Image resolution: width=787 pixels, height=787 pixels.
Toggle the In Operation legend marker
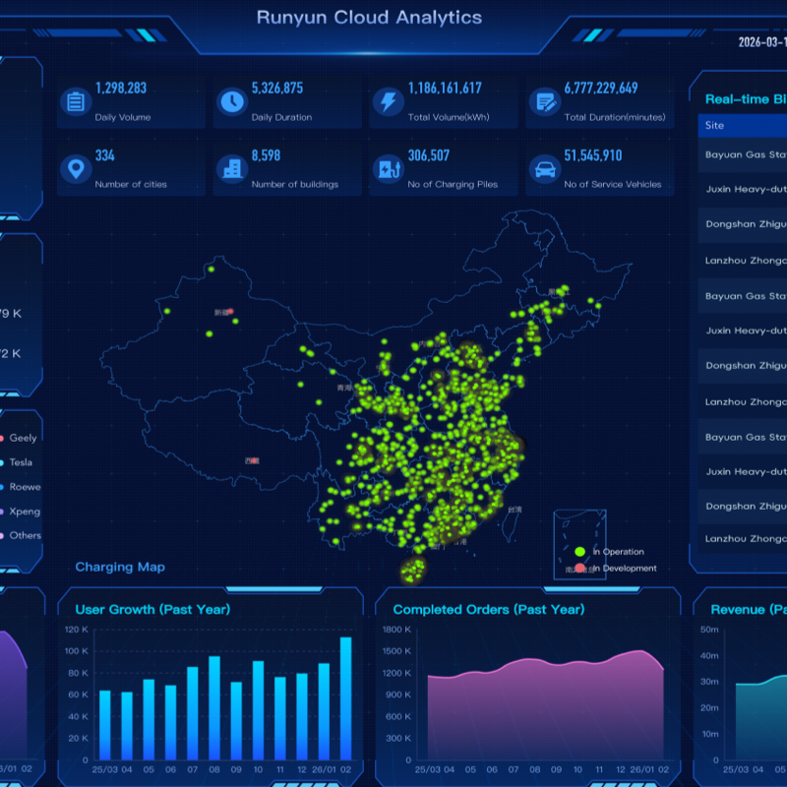582,552
